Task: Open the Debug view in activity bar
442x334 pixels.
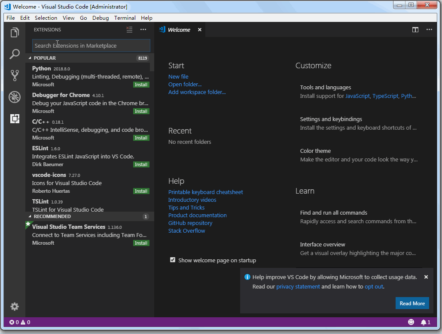Action: 15,97
